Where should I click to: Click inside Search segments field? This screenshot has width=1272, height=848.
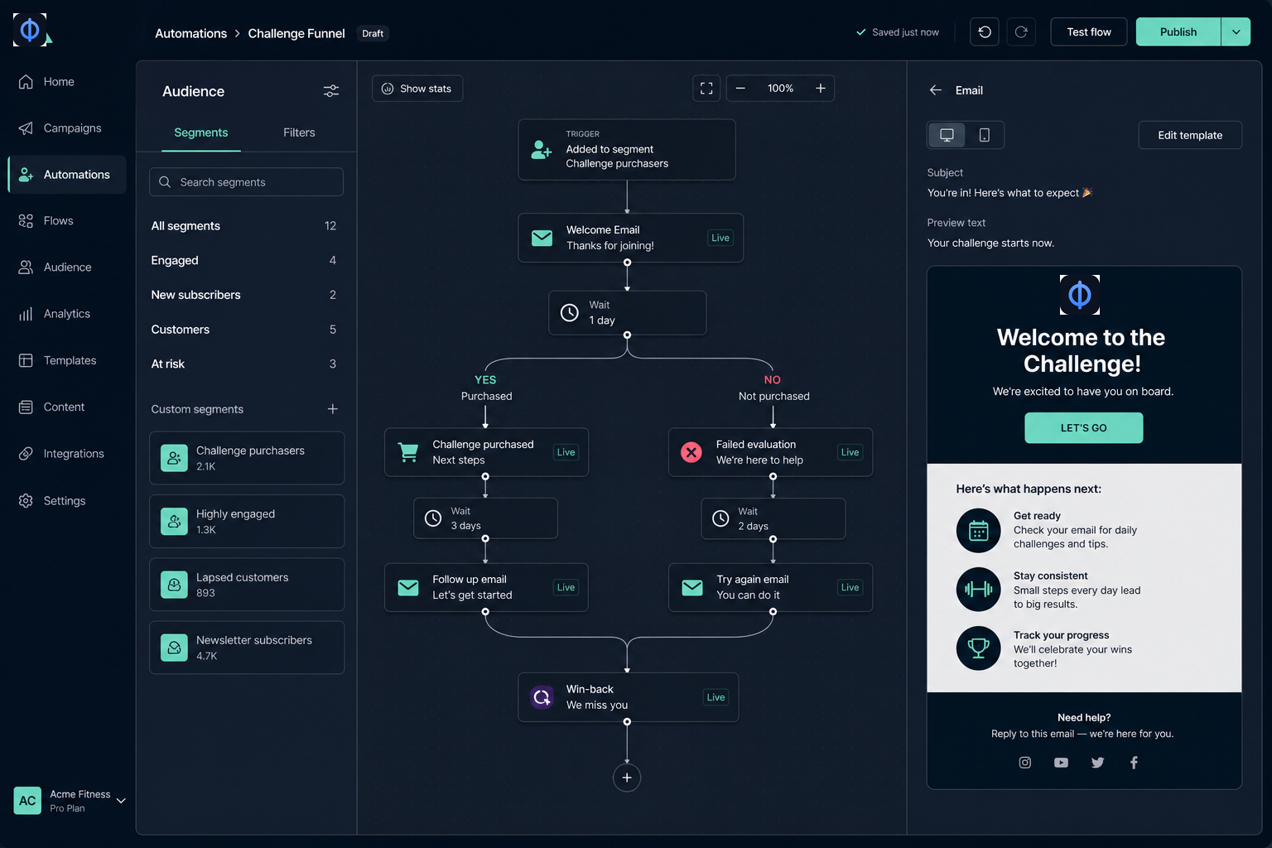tap(247, 182)
